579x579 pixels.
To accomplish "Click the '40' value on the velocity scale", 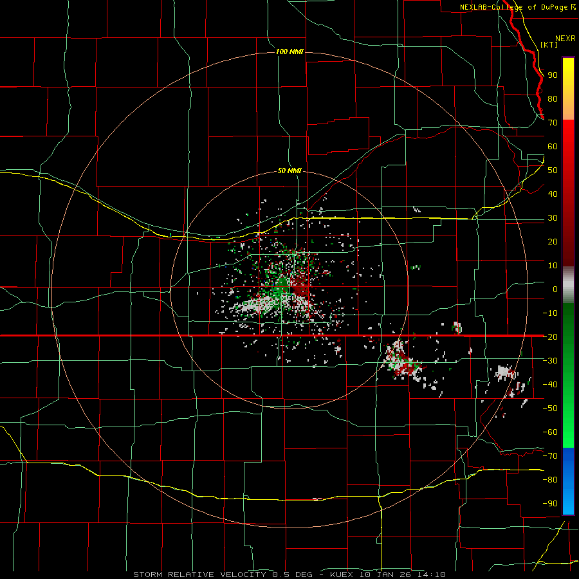I will [553, 194].
